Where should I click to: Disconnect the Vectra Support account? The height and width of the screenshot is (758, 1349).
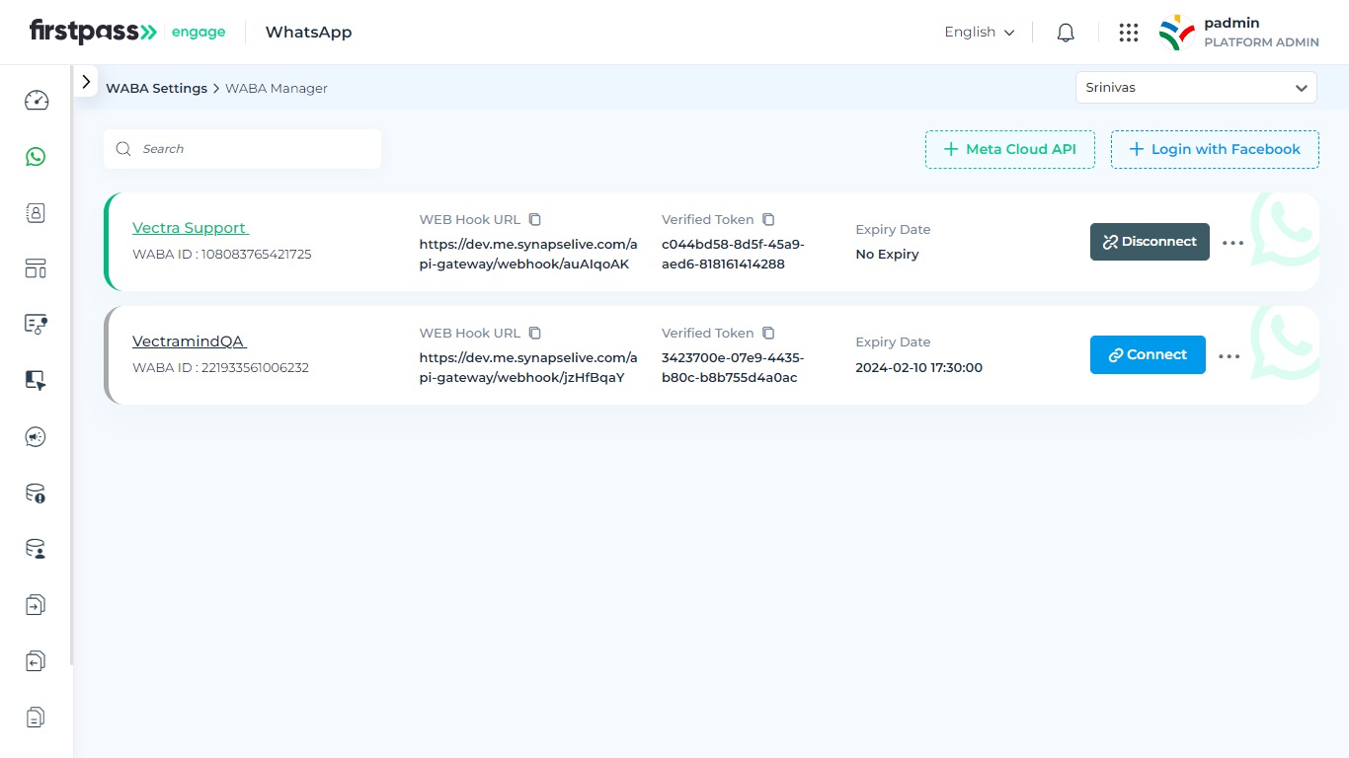[x=1150, y=242]
